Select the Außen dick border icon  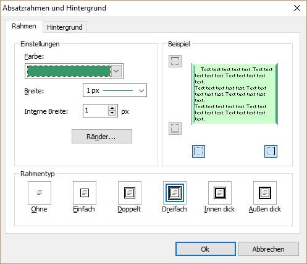tap(265, 193)
